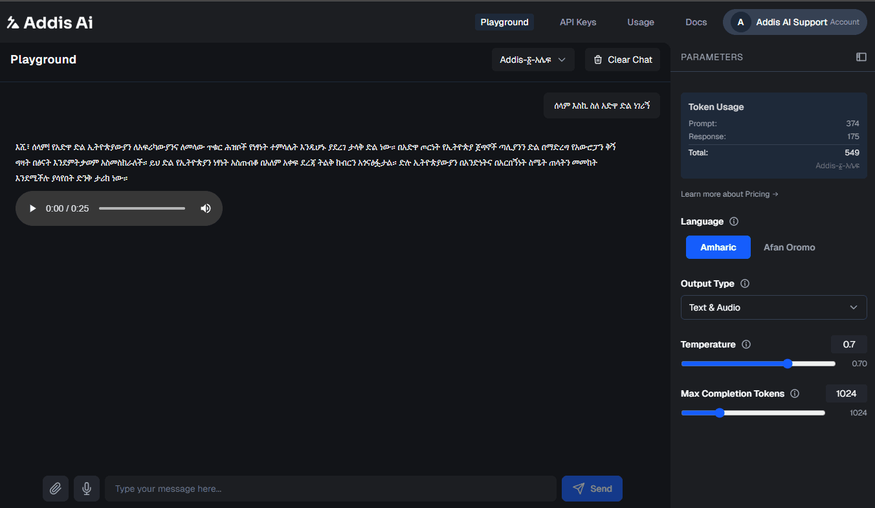Screen dimensions: 875x508
Task: Expand the Output Type info tooltip
Action: 744,283
